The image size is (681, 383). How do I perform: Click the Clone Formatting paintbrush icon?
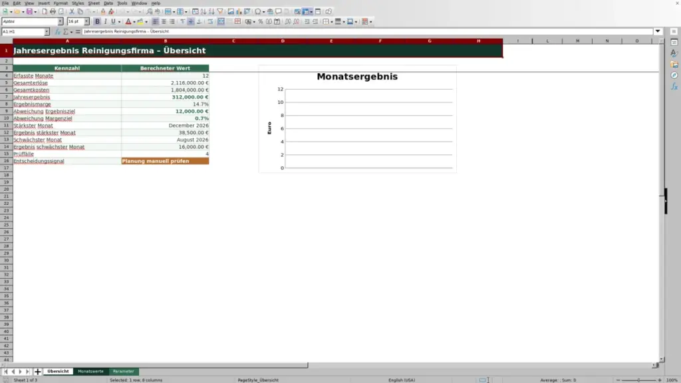[x=103, y=11]
